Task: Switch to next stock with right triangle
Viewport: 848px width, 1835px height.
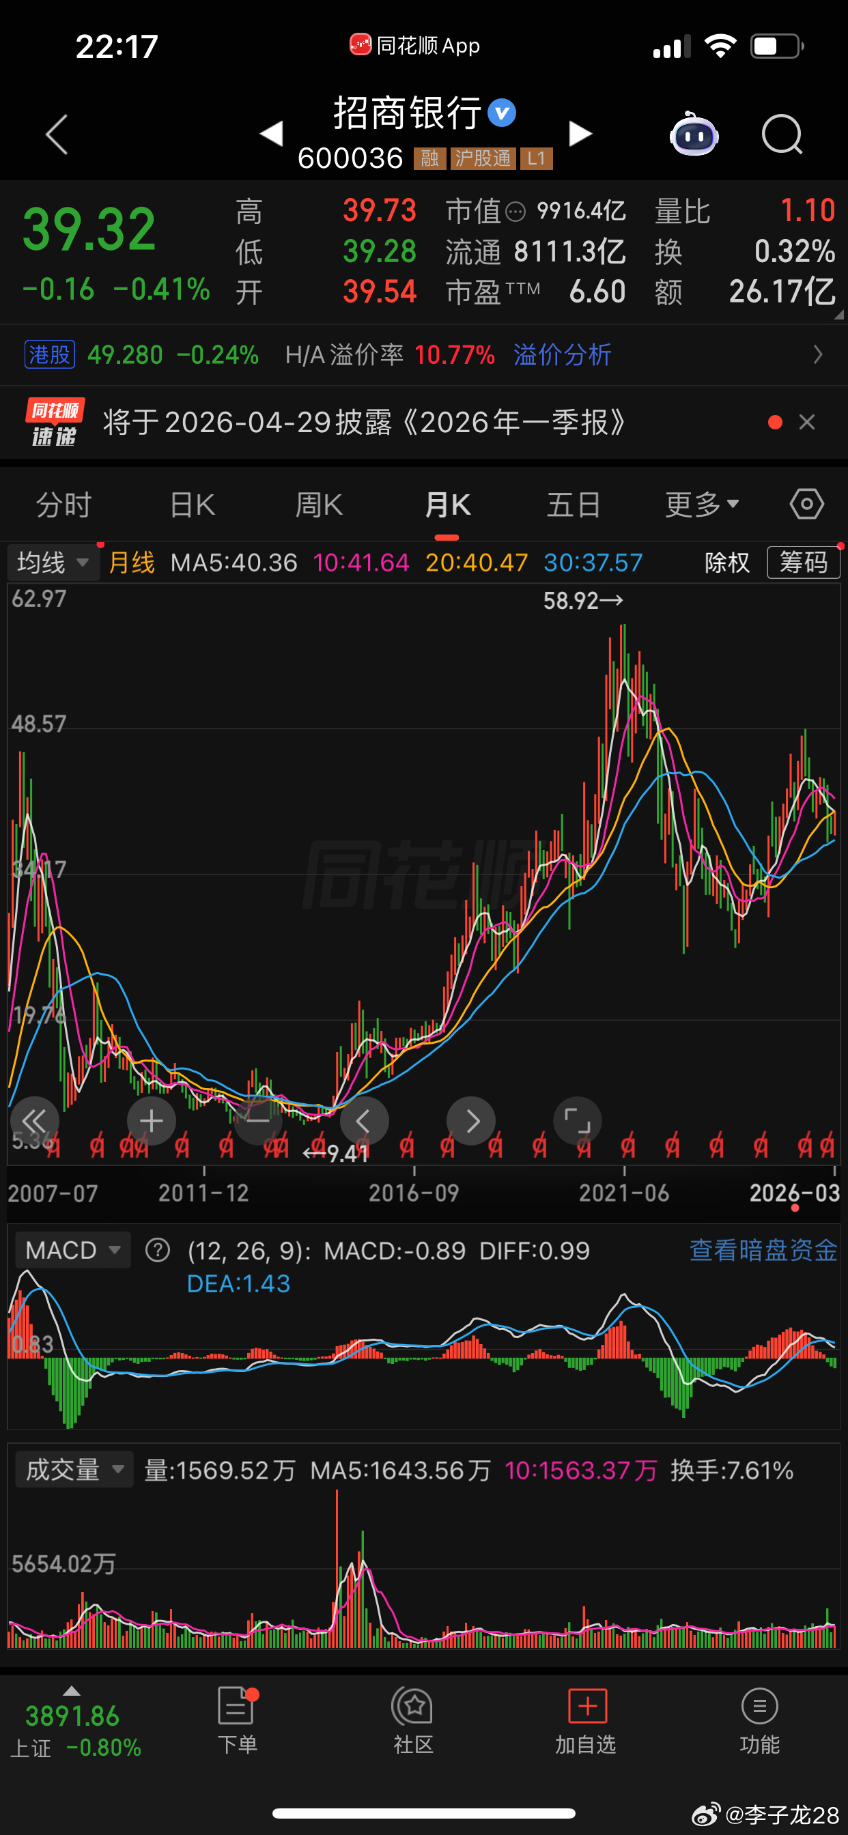Action: [x=580, y=133]
